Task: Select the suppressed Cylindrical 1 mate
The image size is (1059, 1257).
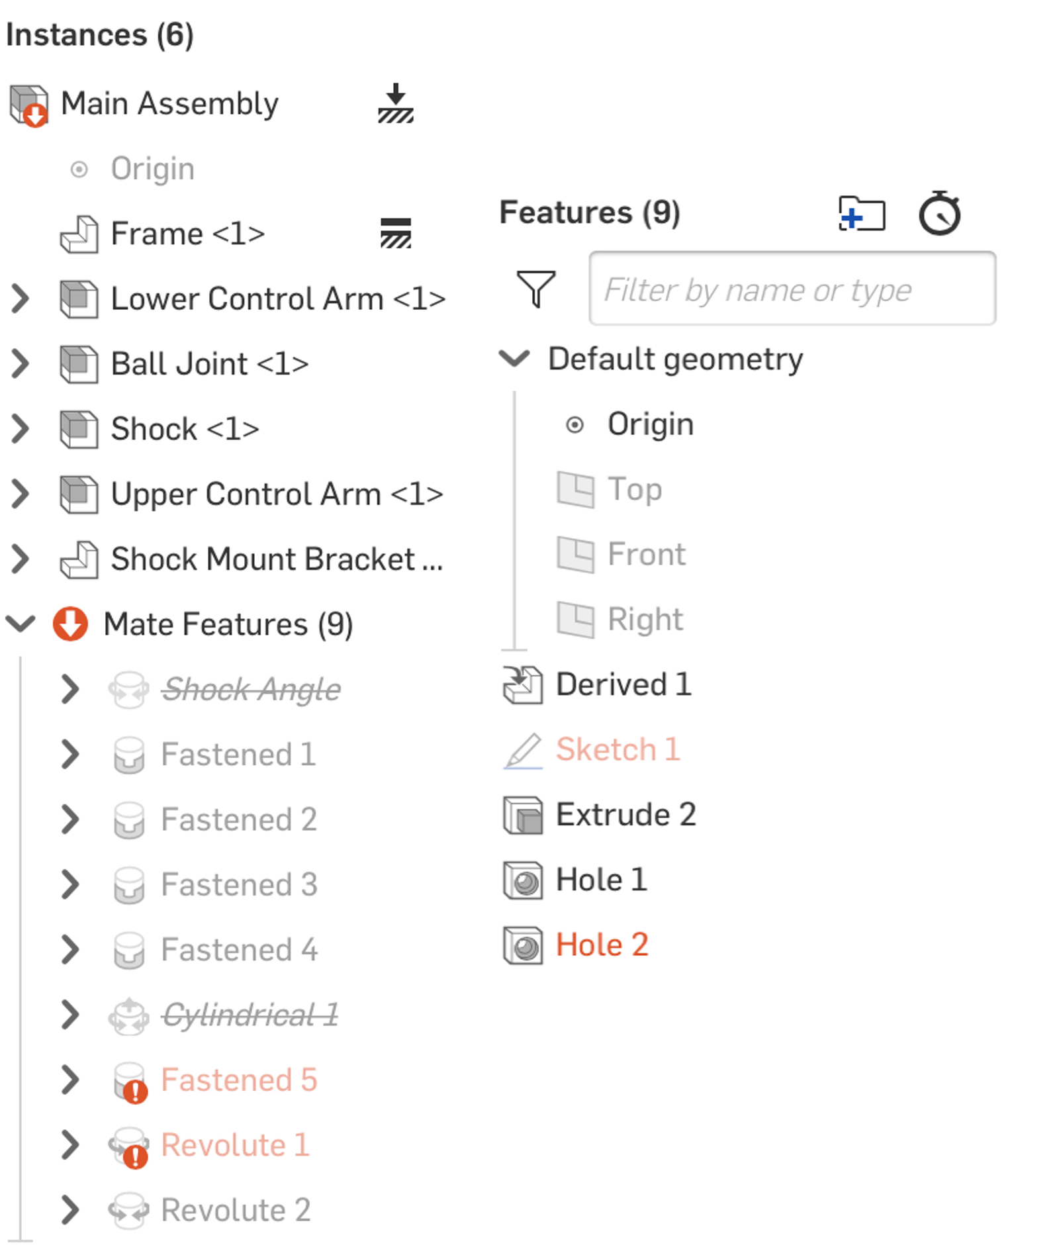Action: [x=250, y=1015]
